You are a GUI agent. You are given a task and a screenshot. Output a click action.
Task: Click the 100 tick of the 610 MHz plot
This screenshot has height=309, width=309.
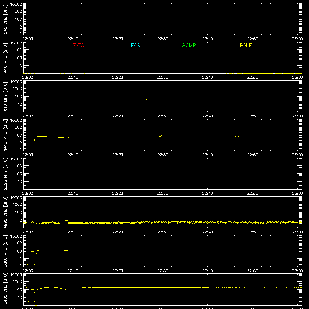point(19,96)
